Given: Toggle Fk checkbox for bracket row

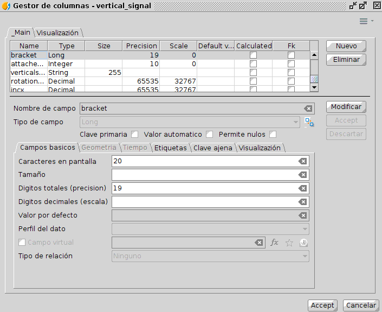Looking at the screenshot, I should pyautogui.click(x=291, y=55).
